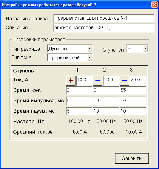The height and width of the screenshot is (169, 159).
Task: Edit step 1 Время паузы field
Action: (x=79, y=111)
